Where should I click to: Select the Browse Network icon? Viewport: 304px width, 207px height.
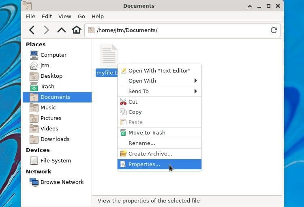pos(34,182)
